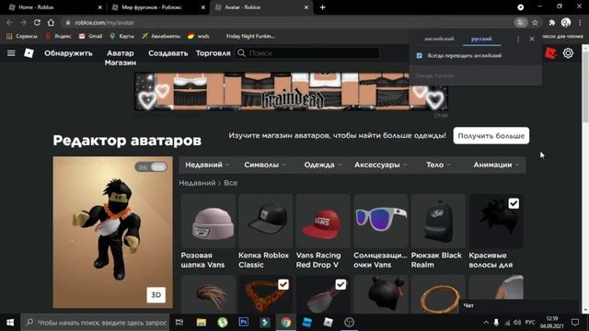This screenshot has width=589, height=331.
Task: Switch to the Home - Roblox tab
Action: 54,7
